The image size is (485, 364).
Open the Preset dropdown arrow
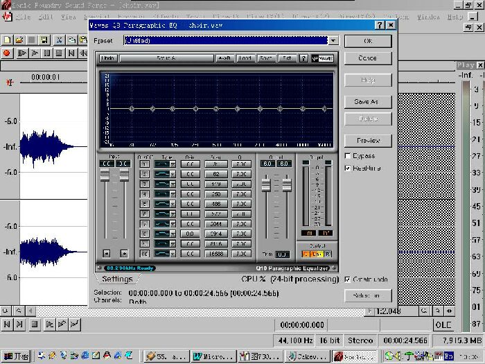333,40
